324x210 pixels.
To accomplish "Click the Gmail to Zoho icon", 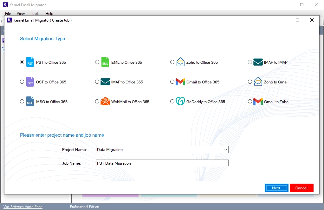I will click(x=258, y=101).
